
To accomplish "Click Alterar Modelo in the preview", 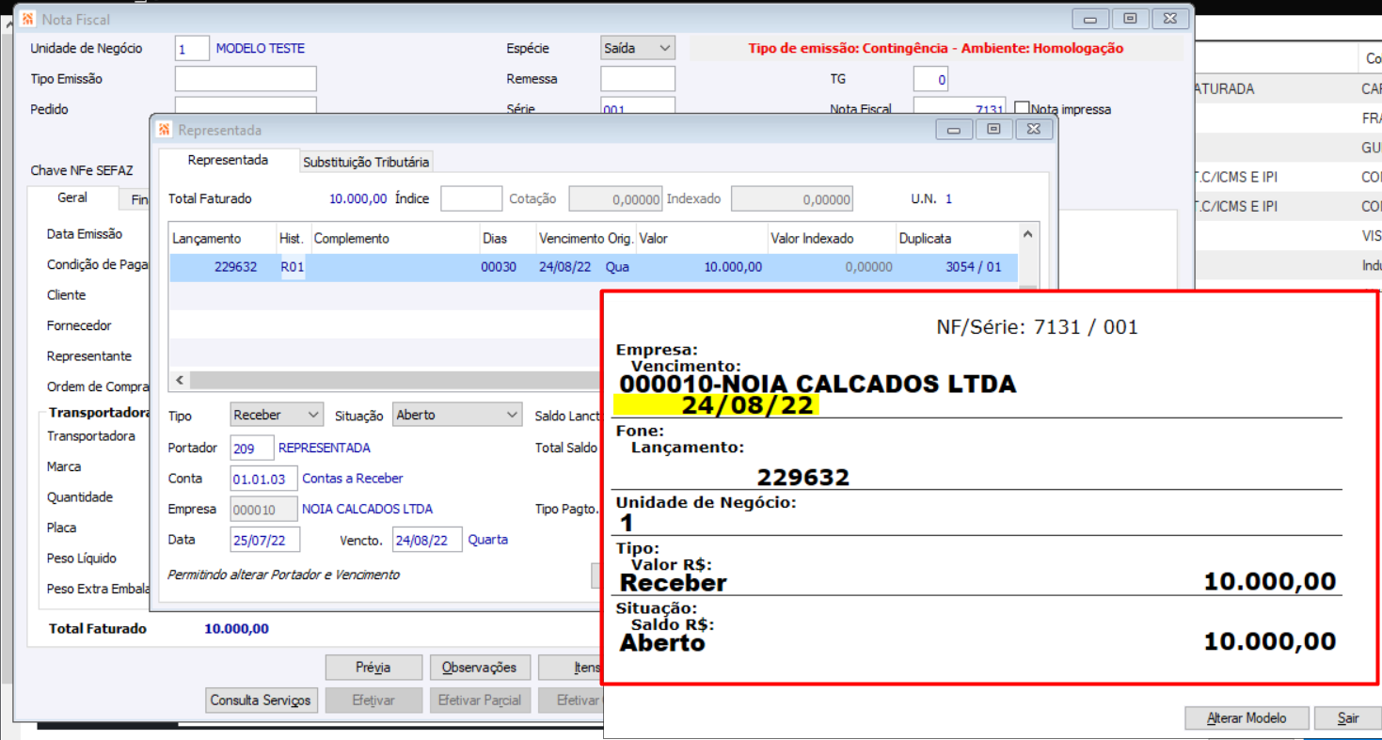I will click(1246, 718).
